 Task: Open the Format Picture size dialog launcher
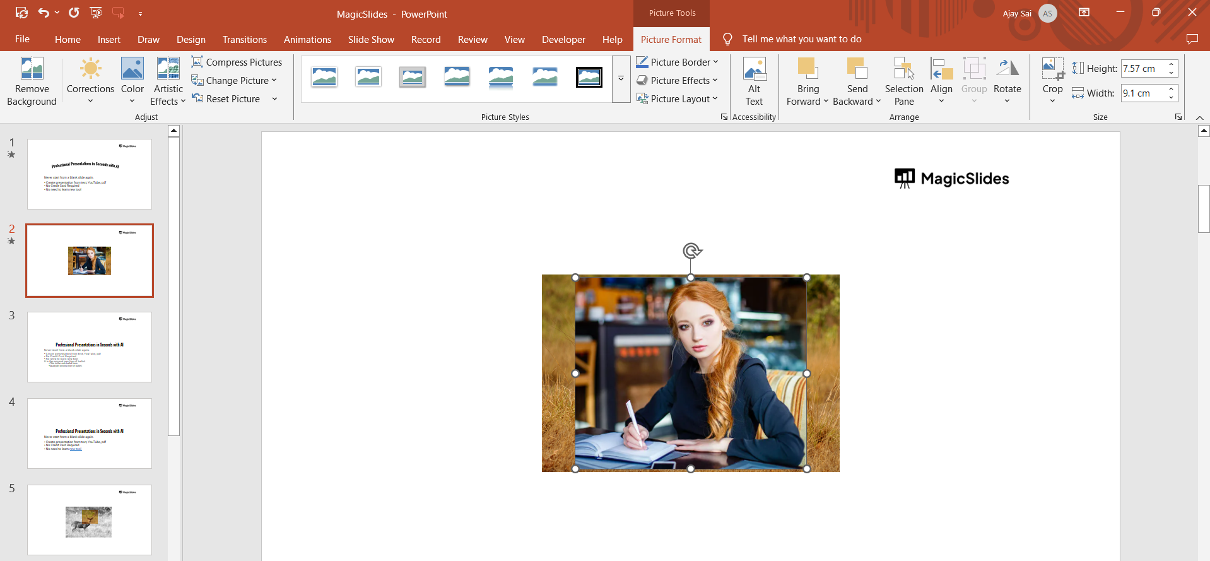[x=1178, y=117]
